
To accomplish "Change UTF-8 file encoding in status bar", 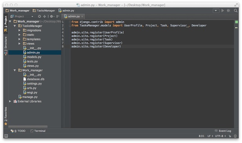I will [220, 136].
